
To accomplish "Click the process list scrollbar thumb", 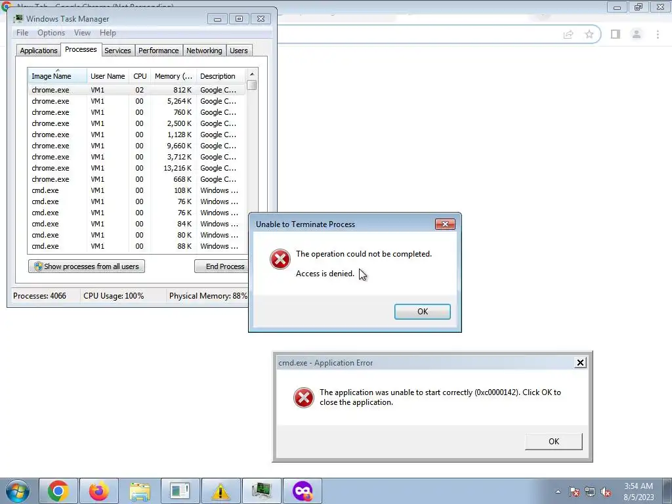I will (252, 85).
